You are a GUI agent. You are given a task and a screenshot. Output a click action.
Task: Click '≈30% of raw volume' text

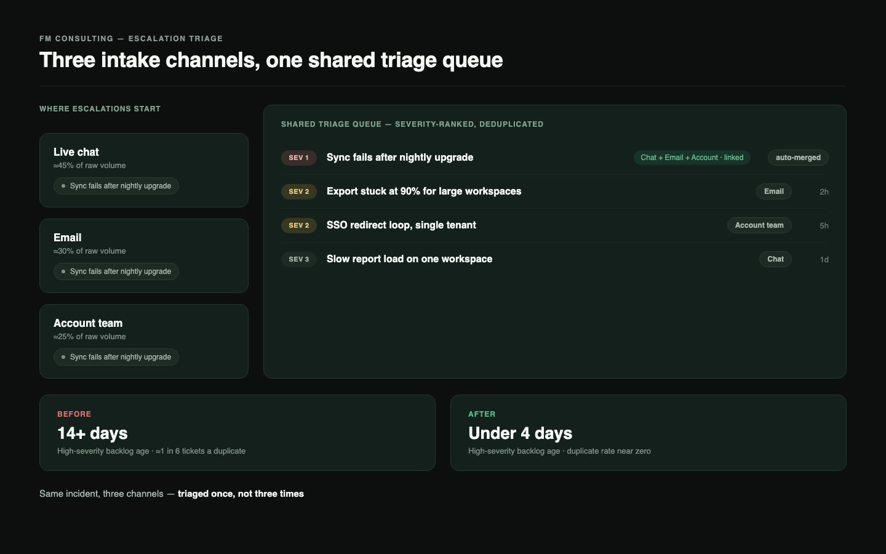[90, 251]
